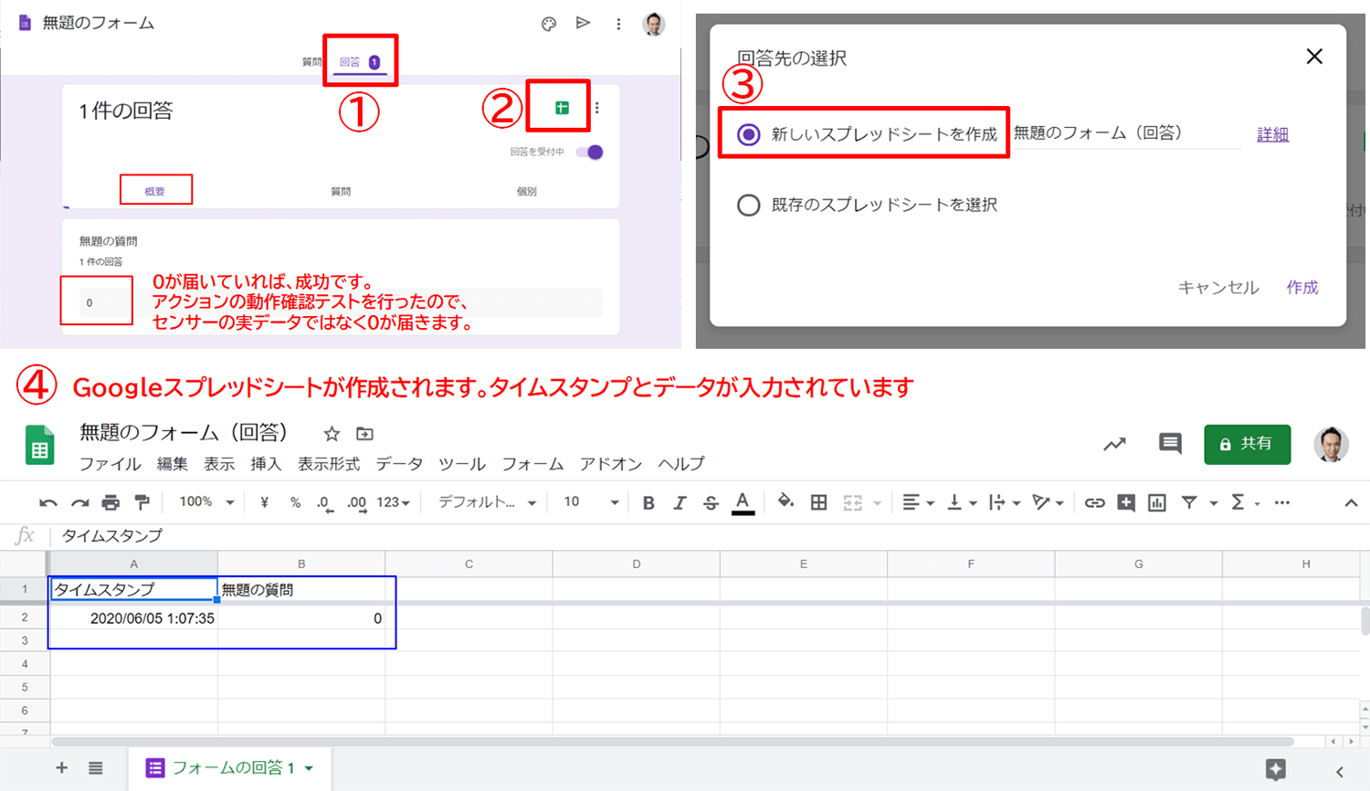Click the add sheet plus button
Viewport: 1370px width, 791px height.
coord(61,768)
